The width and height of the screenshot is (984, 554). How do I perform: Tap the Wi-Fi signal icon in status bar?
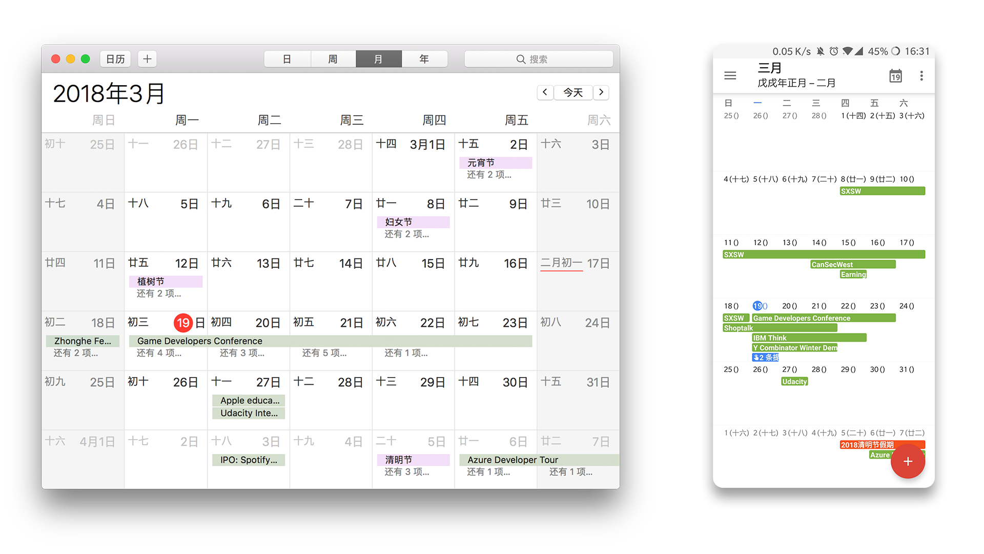click(848, 51)
